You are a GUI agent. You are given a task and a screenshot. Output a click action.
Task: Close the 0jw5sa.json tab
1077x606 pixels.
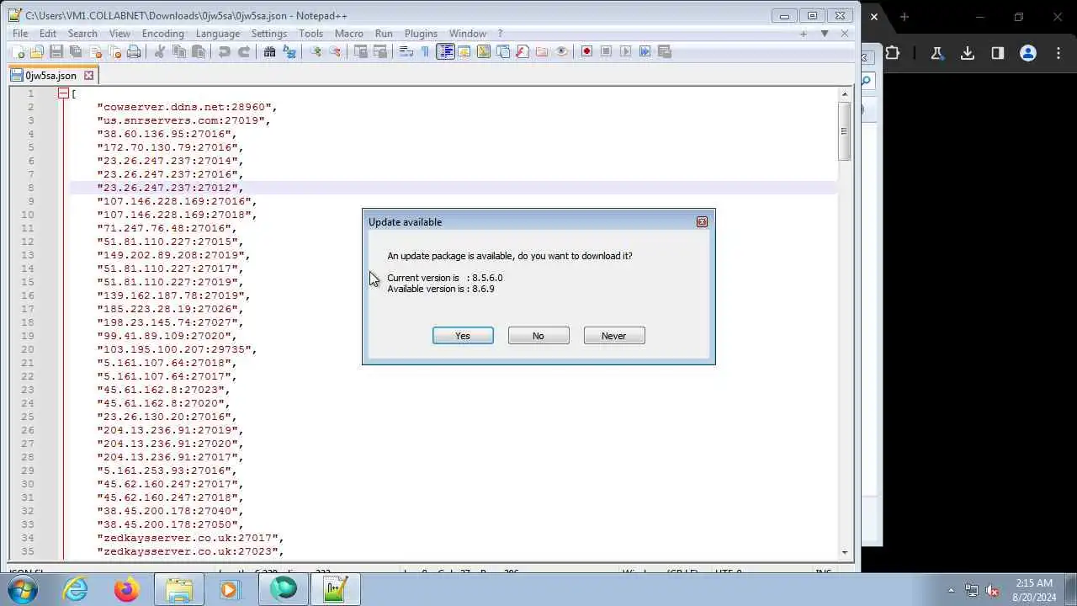88,76
